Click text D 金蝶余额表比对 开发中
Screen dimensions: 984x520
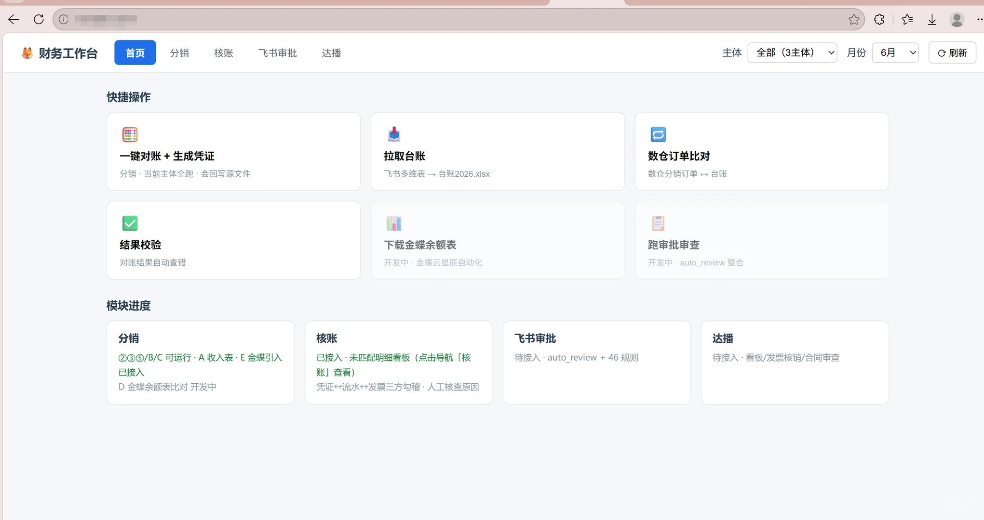167,387
